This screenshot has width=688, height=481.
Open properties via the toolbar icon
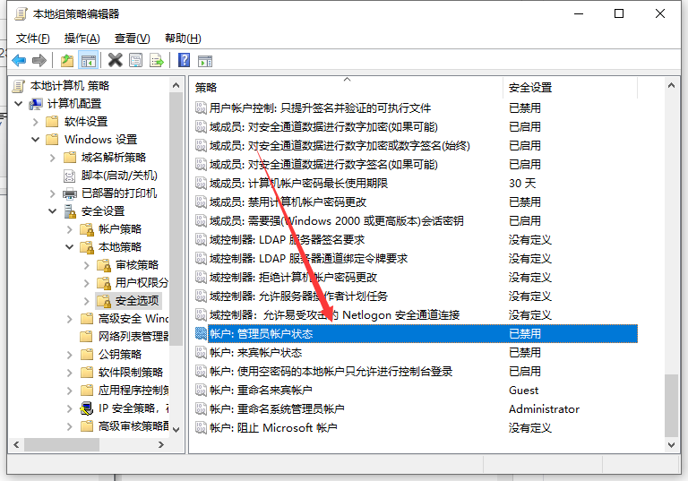click(x=135, y=60)
